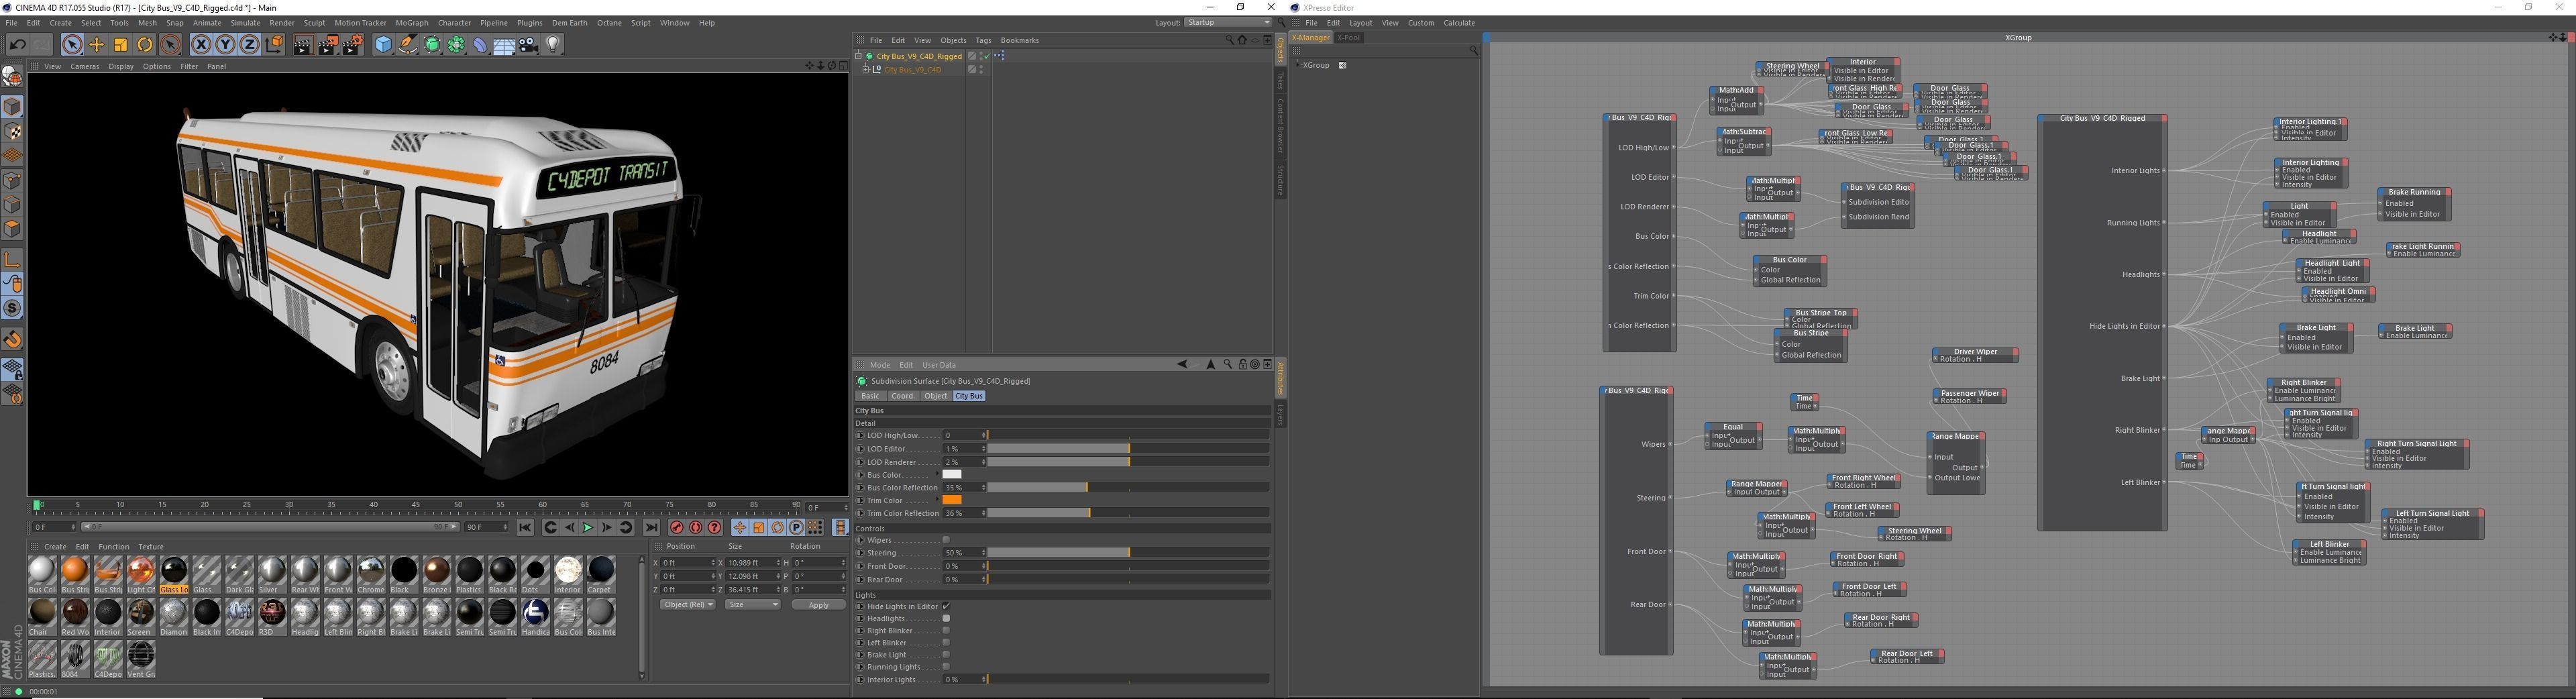Viewport: 2576px width, 699px height.
Task: Open the MoGraph menu
Action: [x=412, y=22]
